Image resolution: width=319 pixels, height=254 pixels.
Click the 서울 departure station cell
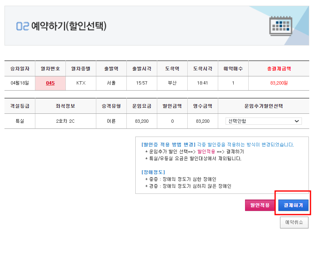(x=111, y=83)
